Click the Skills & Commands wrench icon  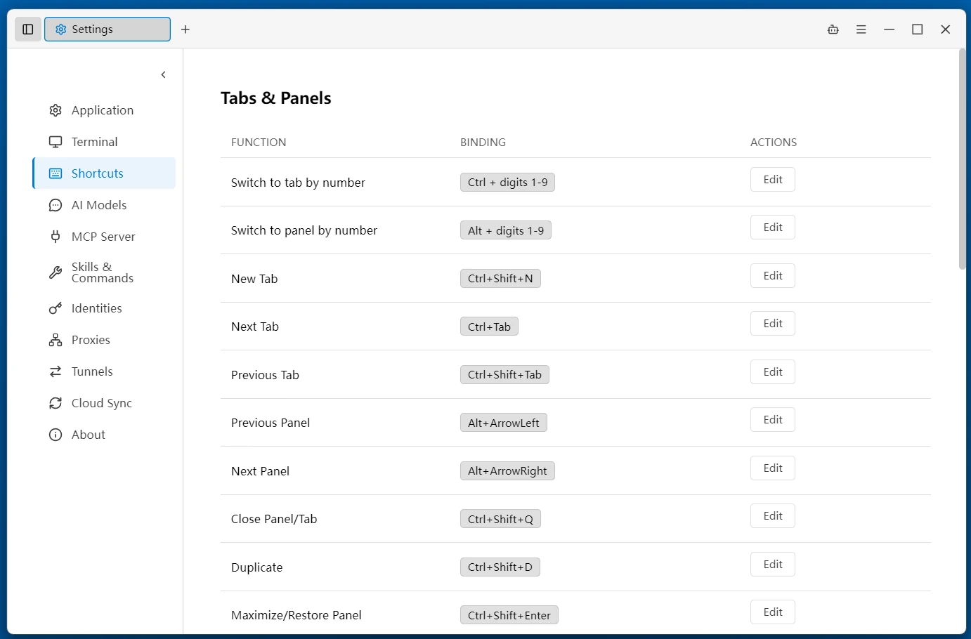pyautogui.click(x=56, y=272)
